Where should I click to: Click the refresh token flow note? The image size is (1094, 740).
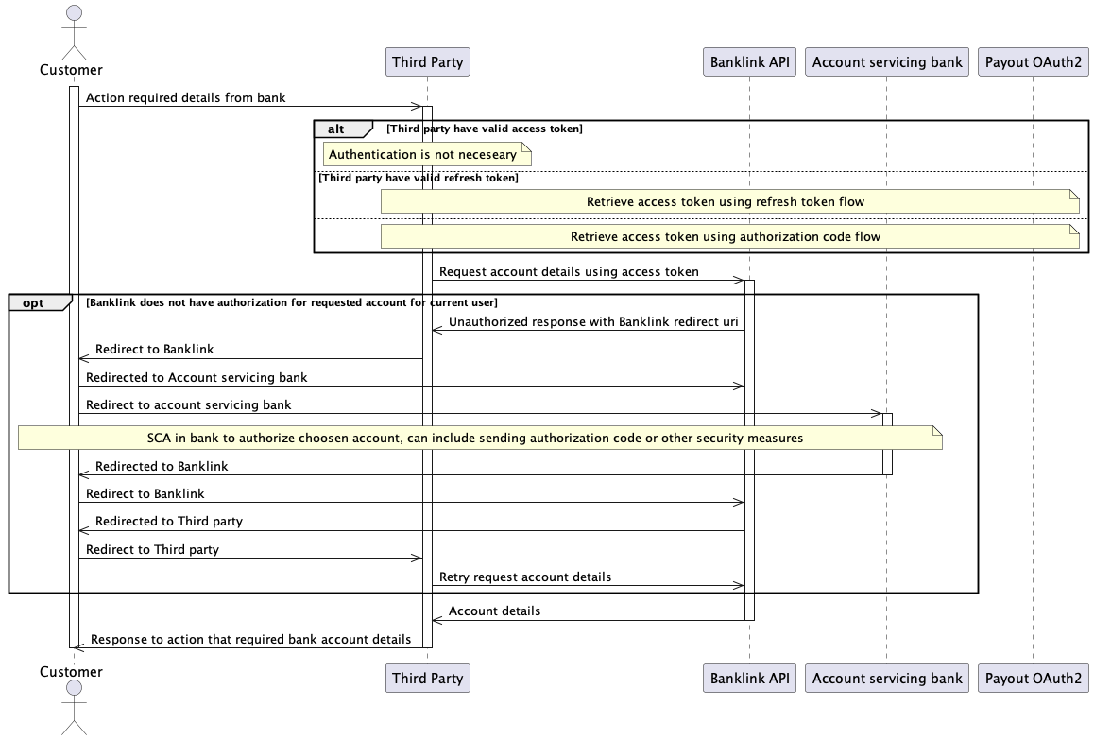click(x=729, y=201)
